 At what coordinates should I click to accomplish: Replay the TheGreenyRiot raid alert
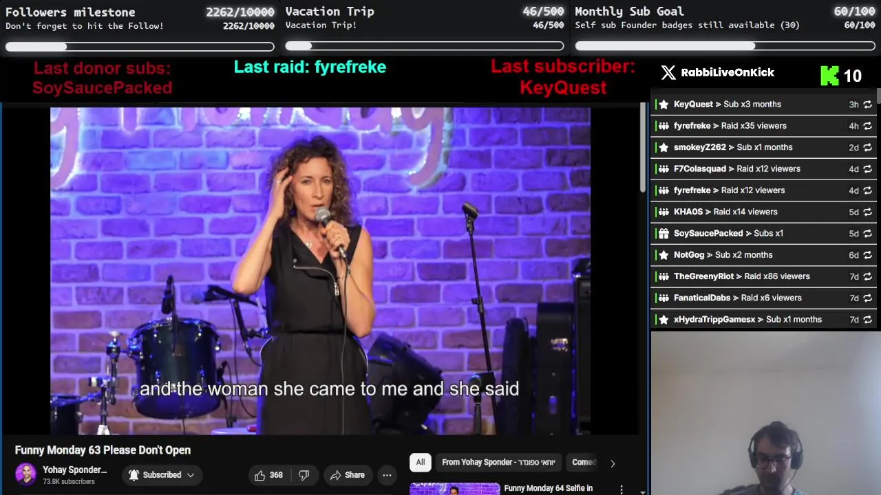867,276
